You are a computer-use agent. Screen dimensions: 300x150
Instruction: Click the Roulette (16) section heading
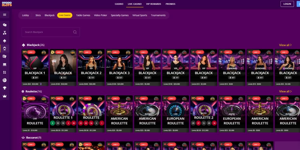coord(34,91)
